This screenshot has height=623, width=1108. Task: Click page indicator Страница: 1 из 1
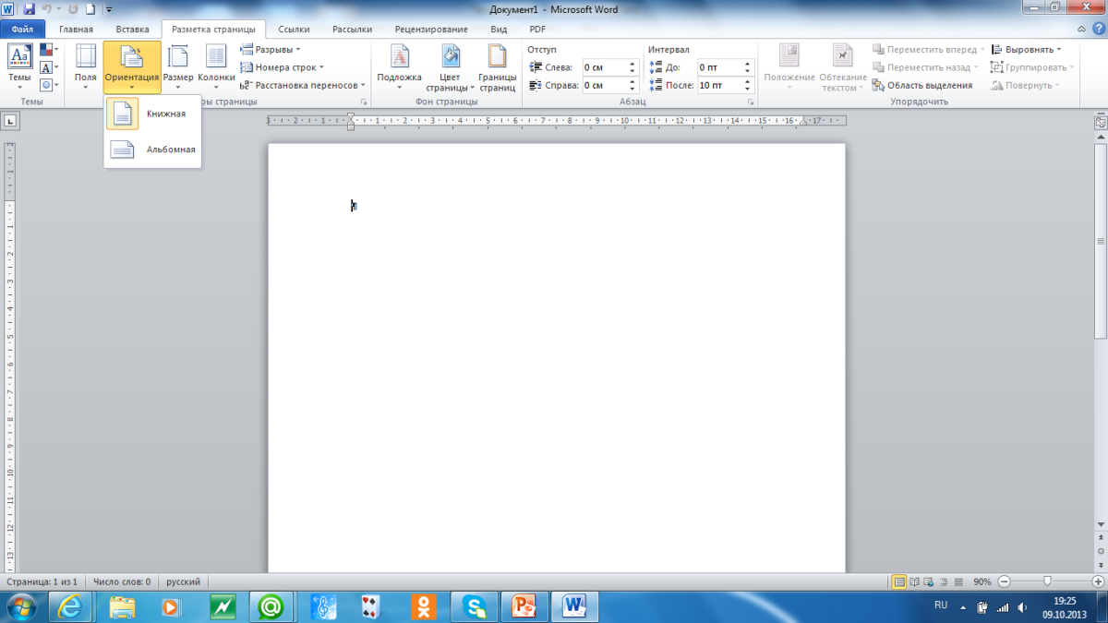pos(42,582)
